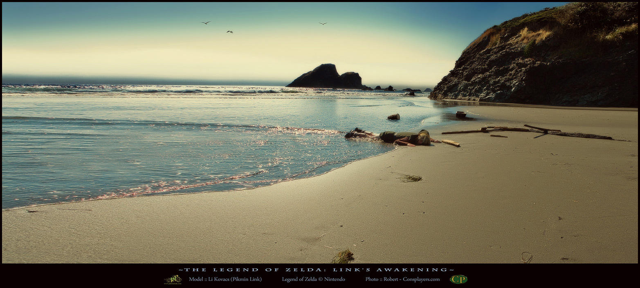Image resolution: width=640 pixels, height=288 pixels.
Task: Click the "Legend of Zelda © Nintendo" copyright text
Action: [x=314, y=279]
